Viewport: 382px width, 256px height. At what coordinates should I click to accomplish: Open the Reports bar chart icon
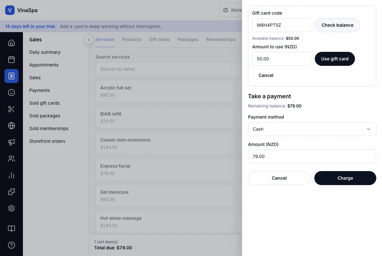click(11, 175)
